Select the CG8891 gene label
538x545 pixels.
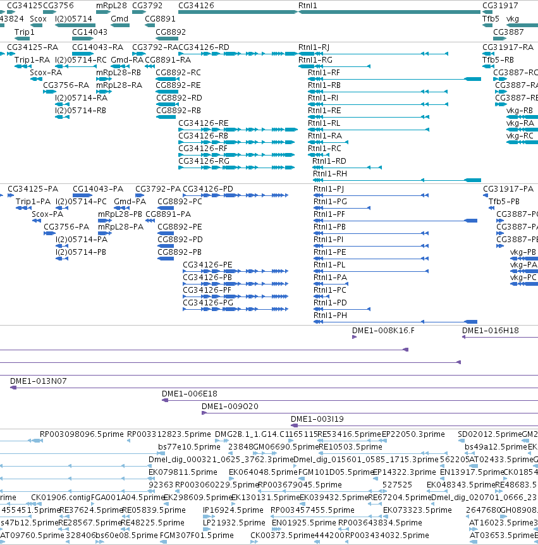coord(160,19)
